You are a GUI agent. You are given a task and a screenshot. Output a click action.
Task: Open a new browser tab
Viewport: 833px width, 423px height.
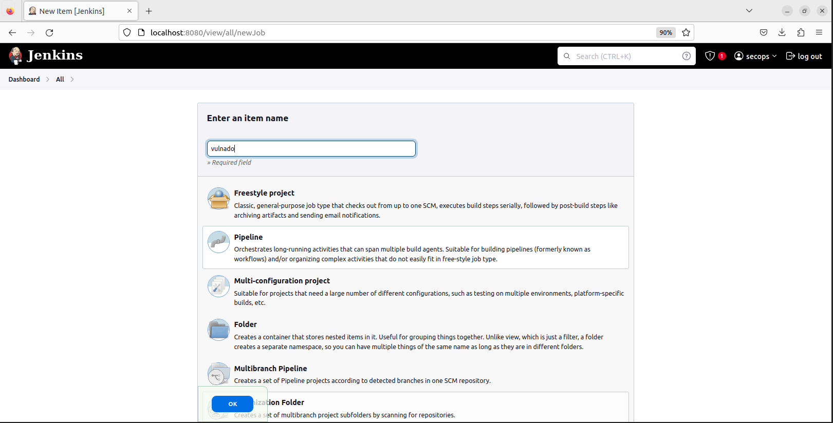(149, 11)
